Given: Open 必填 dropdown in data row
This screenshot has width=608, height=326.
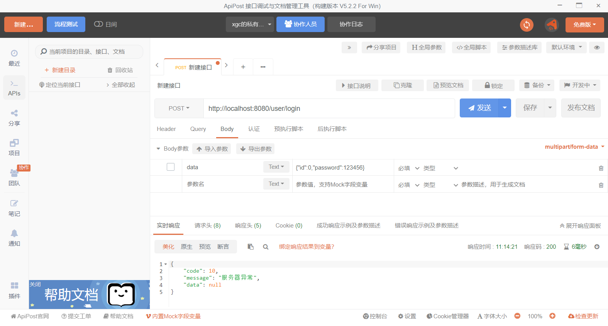Looking at the screenshot, I should click(x=409, y=168).
